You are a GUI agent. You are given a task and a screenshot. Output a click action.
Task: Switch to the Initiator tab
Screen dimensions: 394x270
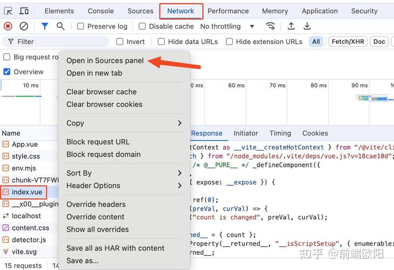(245, 133)
